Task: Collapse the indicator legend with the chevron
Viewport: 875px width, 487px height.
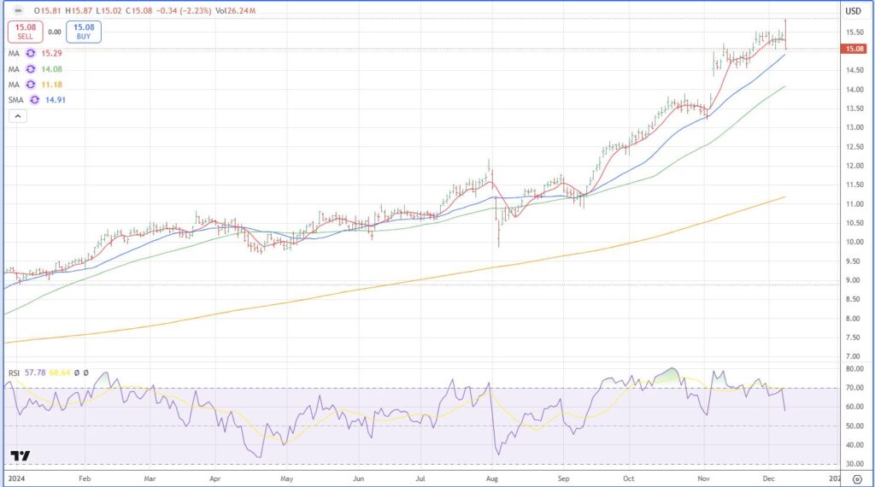Action: click(x=17, y=116)
